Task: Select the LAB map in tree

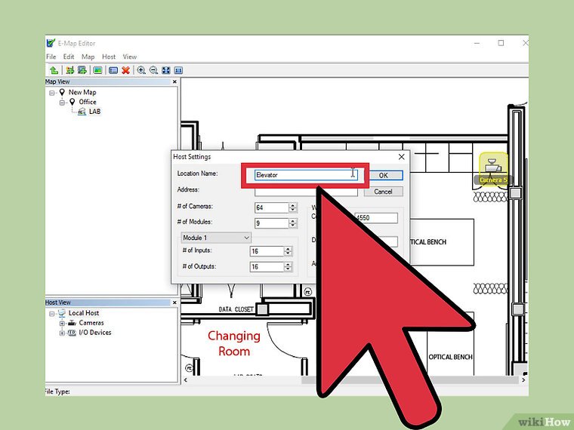Action: [94, 112]
